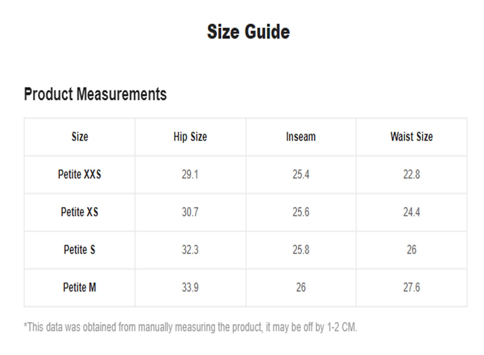Click the Size column header
484x355 pixels.
pos(80,137)
